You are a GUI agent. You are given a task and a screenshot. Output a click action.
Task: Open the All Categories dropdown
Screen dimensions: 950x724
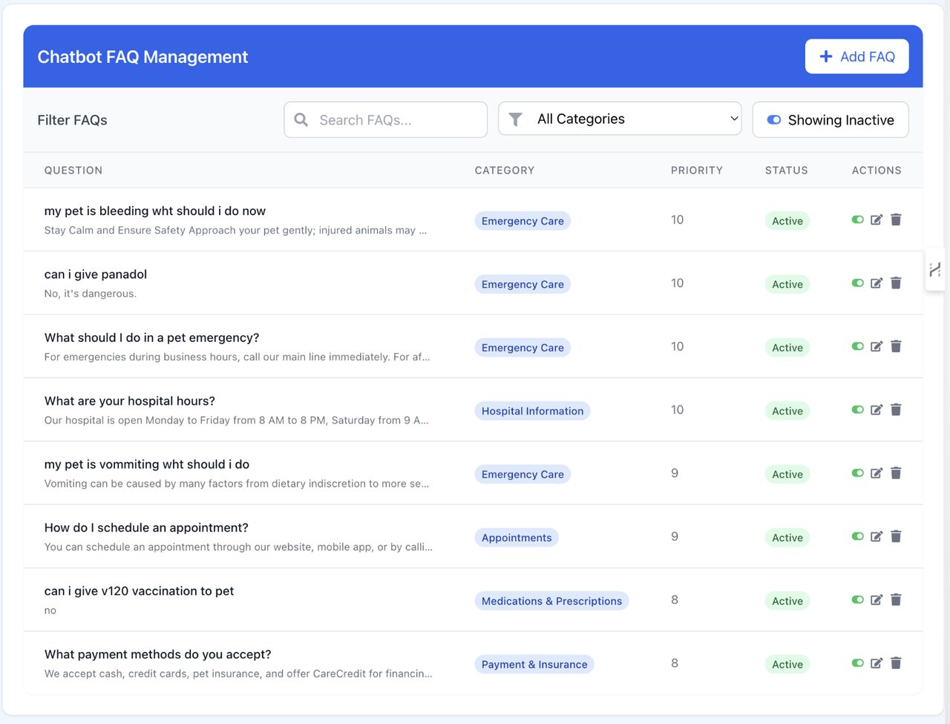click(620, 119)
